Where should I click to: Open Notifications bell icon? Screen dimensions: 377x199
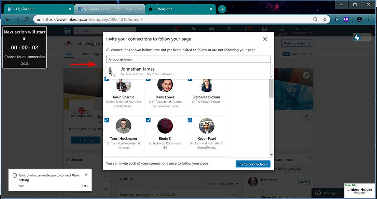pyautogui.click(x=247, y=30)
